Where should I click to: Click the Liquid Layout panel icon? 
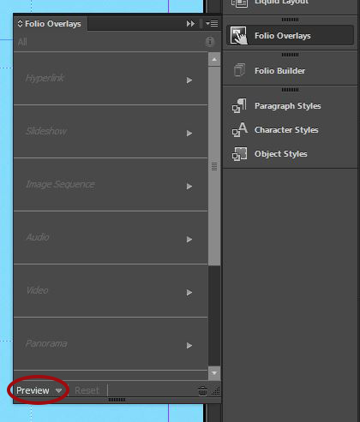pos(239,3)
